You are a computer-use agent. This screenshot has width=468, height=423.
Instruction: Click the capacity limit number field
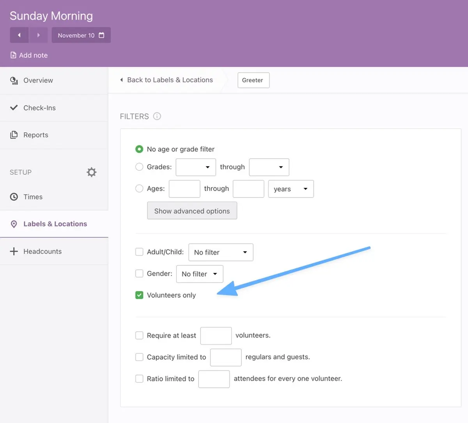(x=226, y=358)
